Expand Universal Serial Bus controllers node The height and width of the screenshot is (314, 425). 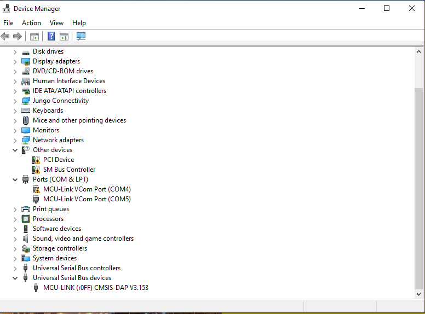tap(15, 269)
